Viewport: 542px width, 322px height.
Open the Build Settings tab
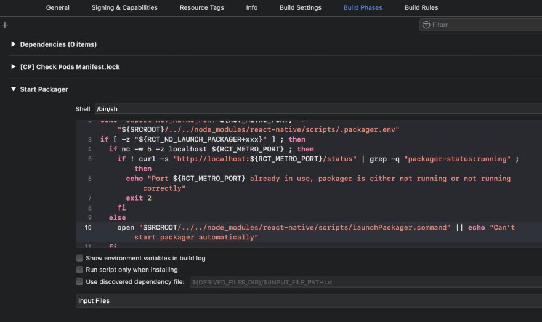coord(301,7)
